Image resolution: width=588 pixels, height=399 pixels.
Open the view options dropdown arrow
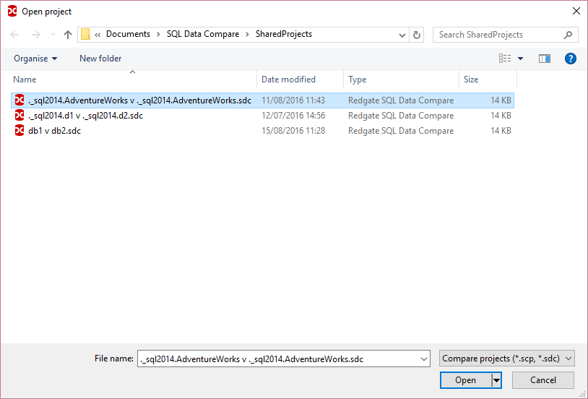click(x=520, y=59)
